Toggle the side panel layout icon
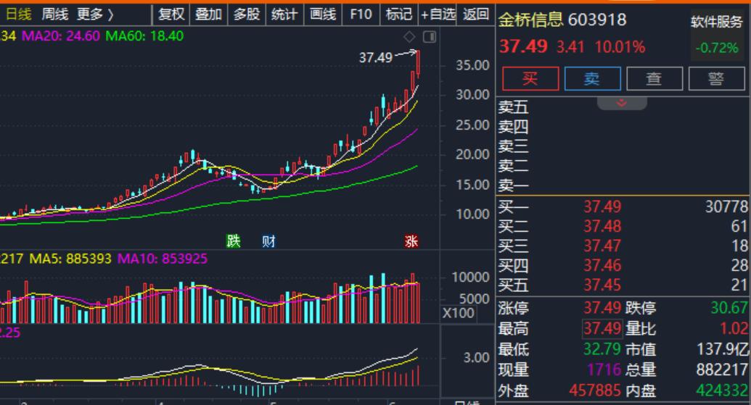This screenshot has height=405, width=751. pos(429,36)
